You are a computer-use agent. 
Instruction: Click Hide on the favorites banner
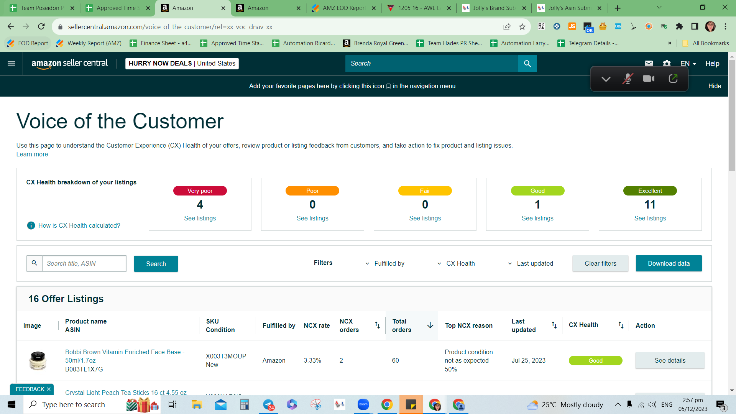point(715,86)
